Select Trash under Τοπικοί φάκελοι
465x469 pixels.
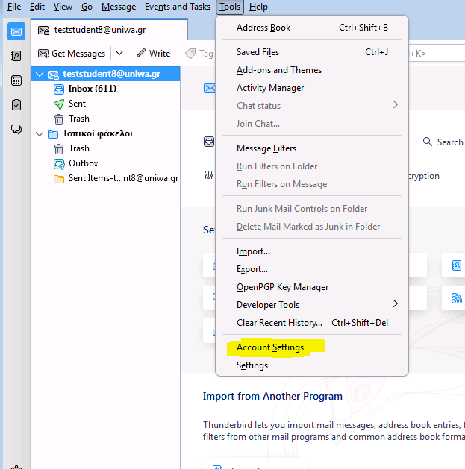(x=105, y=148)
